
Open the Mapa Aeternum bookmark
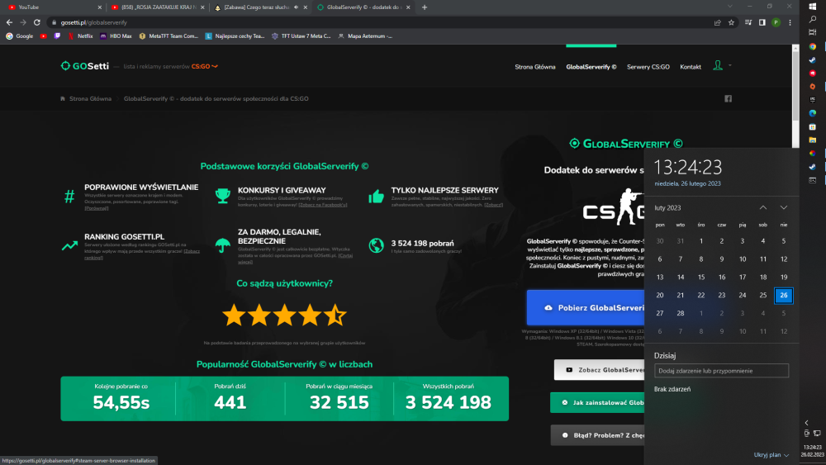365,36
